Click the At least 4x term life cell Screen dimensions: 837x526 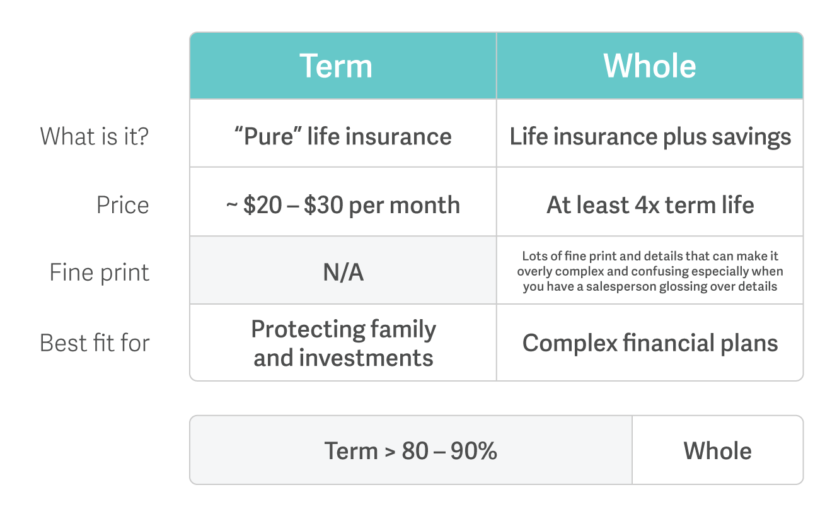tap(650, 205)
